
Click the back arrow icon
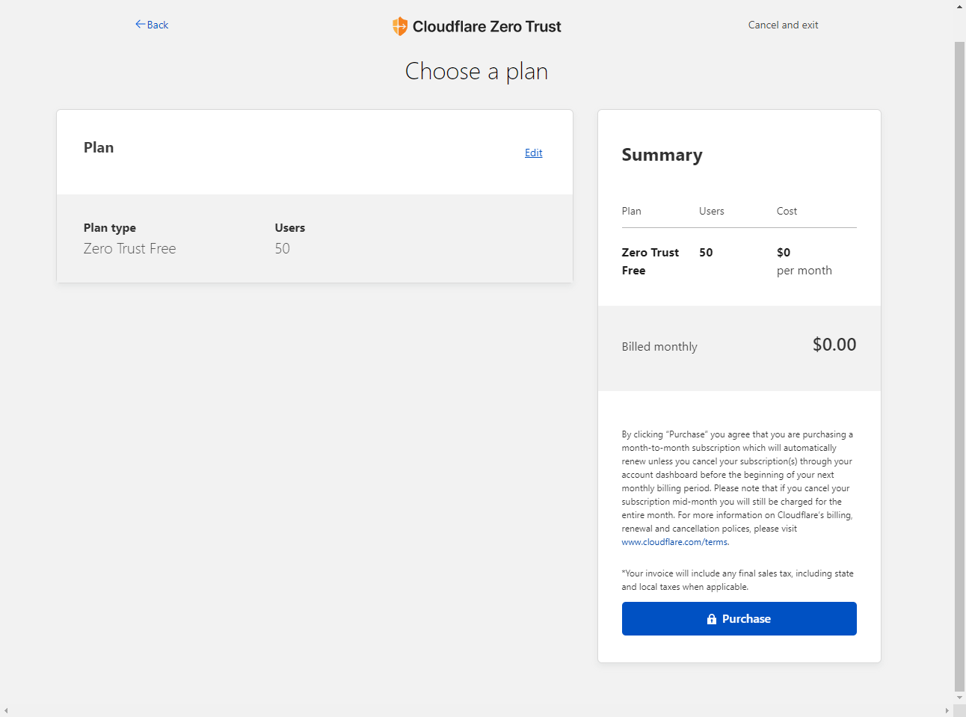click(x=140, y=25)
